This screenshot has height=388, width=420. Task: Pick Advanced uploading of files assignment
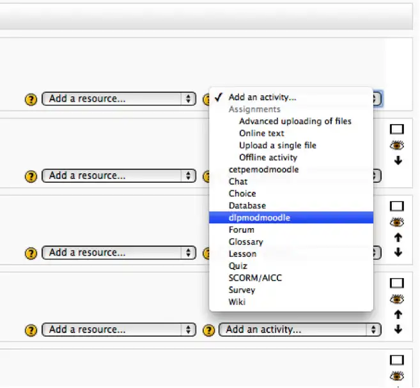pyautogui.click(x=295, y=121)
